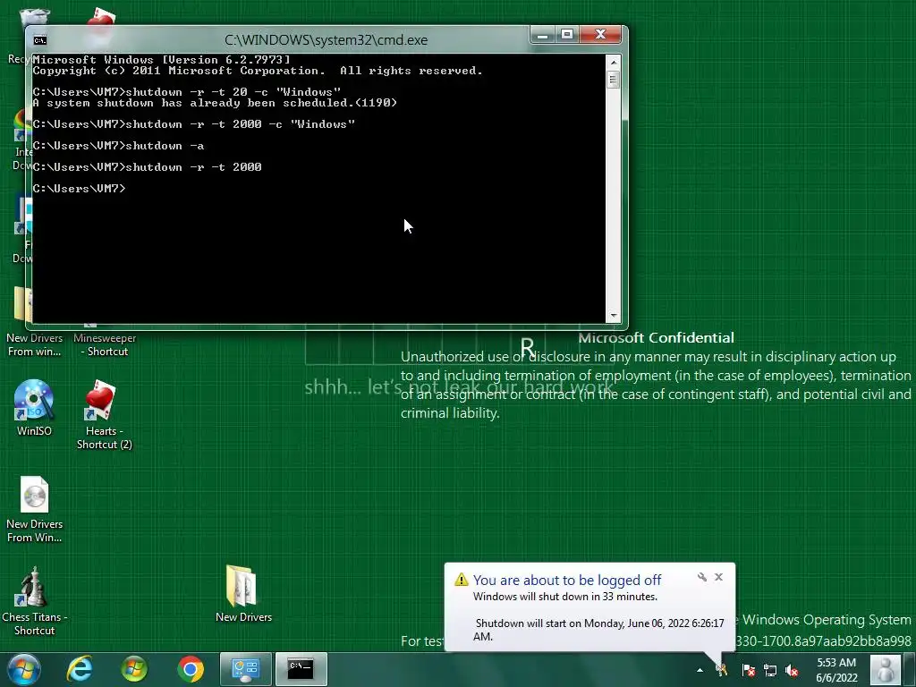The image size is (916, 687).
Task: Close the cmd.exe window
Action: coord(600,35)
